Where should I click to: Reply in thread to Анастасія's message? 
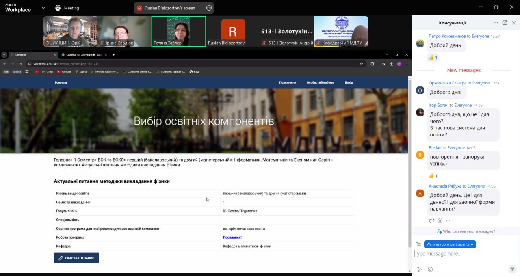(x=431, y=221)
